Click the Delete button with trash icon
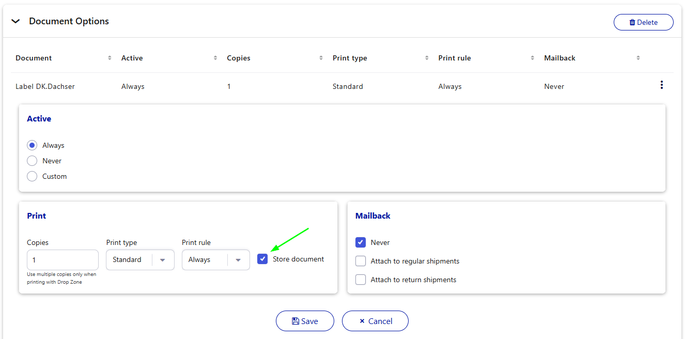Image resolution: width=685 pixels, height=339 pixels. click(643, 22)
